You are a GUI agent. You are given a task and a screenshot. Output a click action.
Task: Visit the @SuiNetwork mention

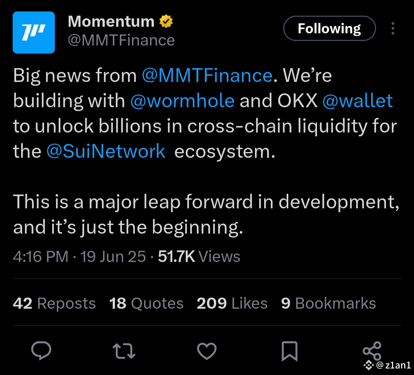pos(106,151)
